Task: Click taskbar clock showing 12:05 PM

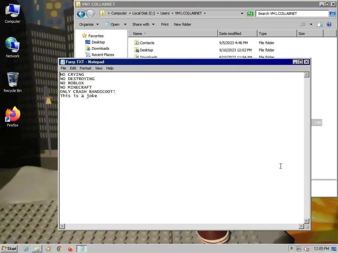Action: (321, 249)
